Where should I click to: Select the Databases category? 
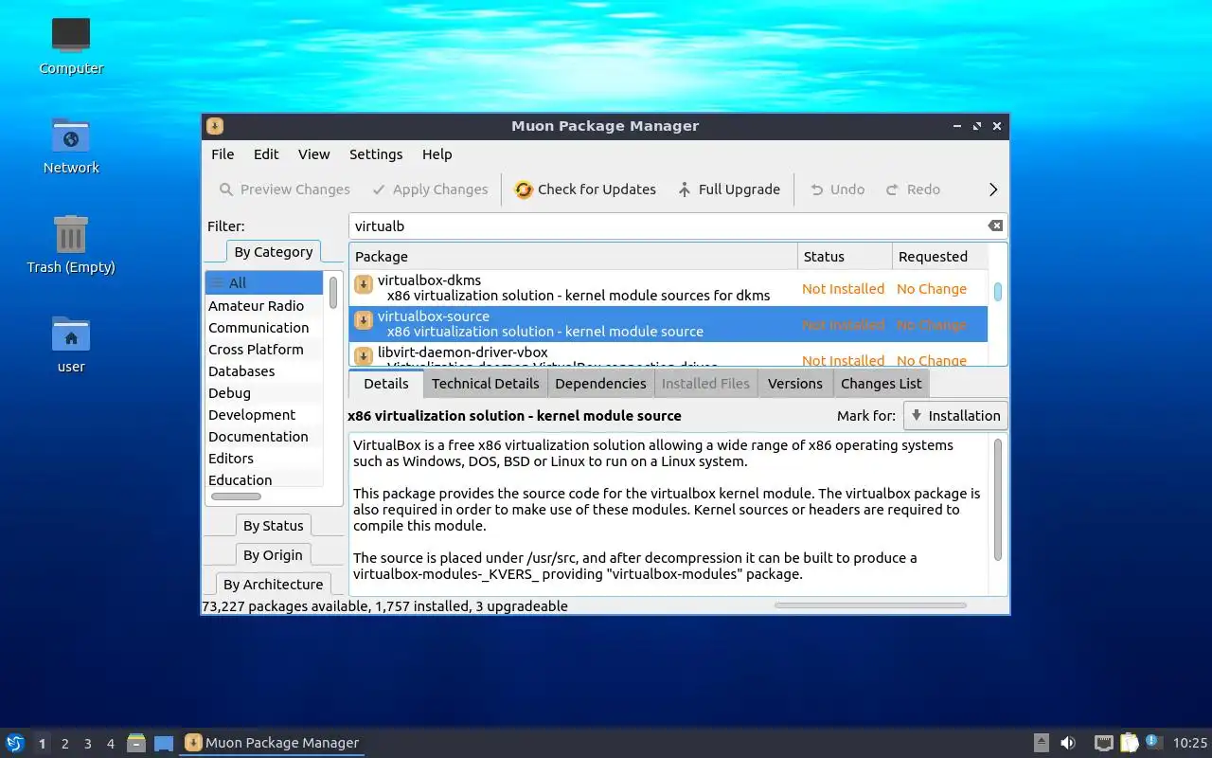(264, 370)
